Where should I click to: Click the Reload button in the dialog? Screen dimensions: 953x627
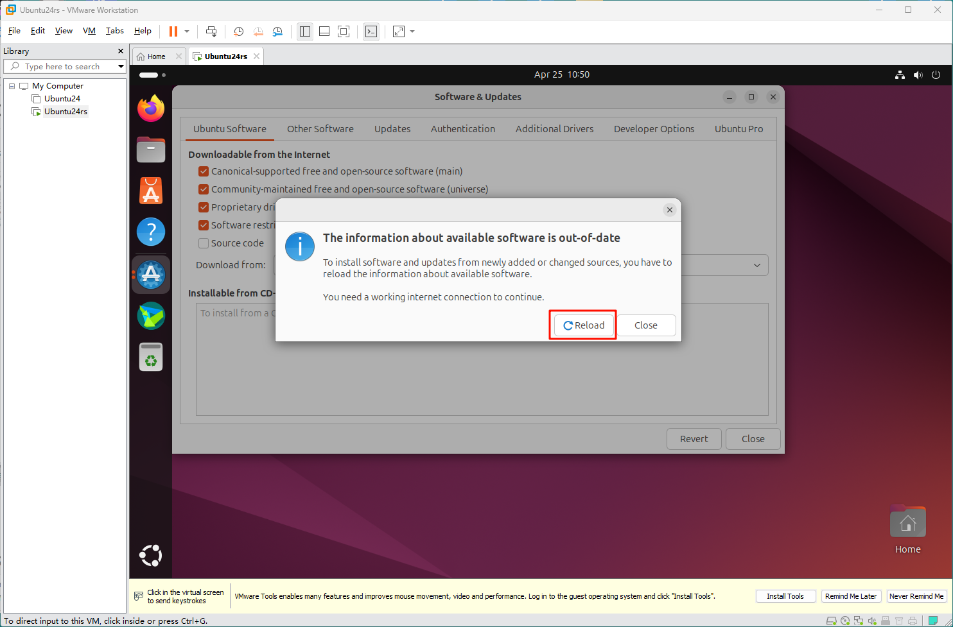pyautogui.click(x=583, y=325)
